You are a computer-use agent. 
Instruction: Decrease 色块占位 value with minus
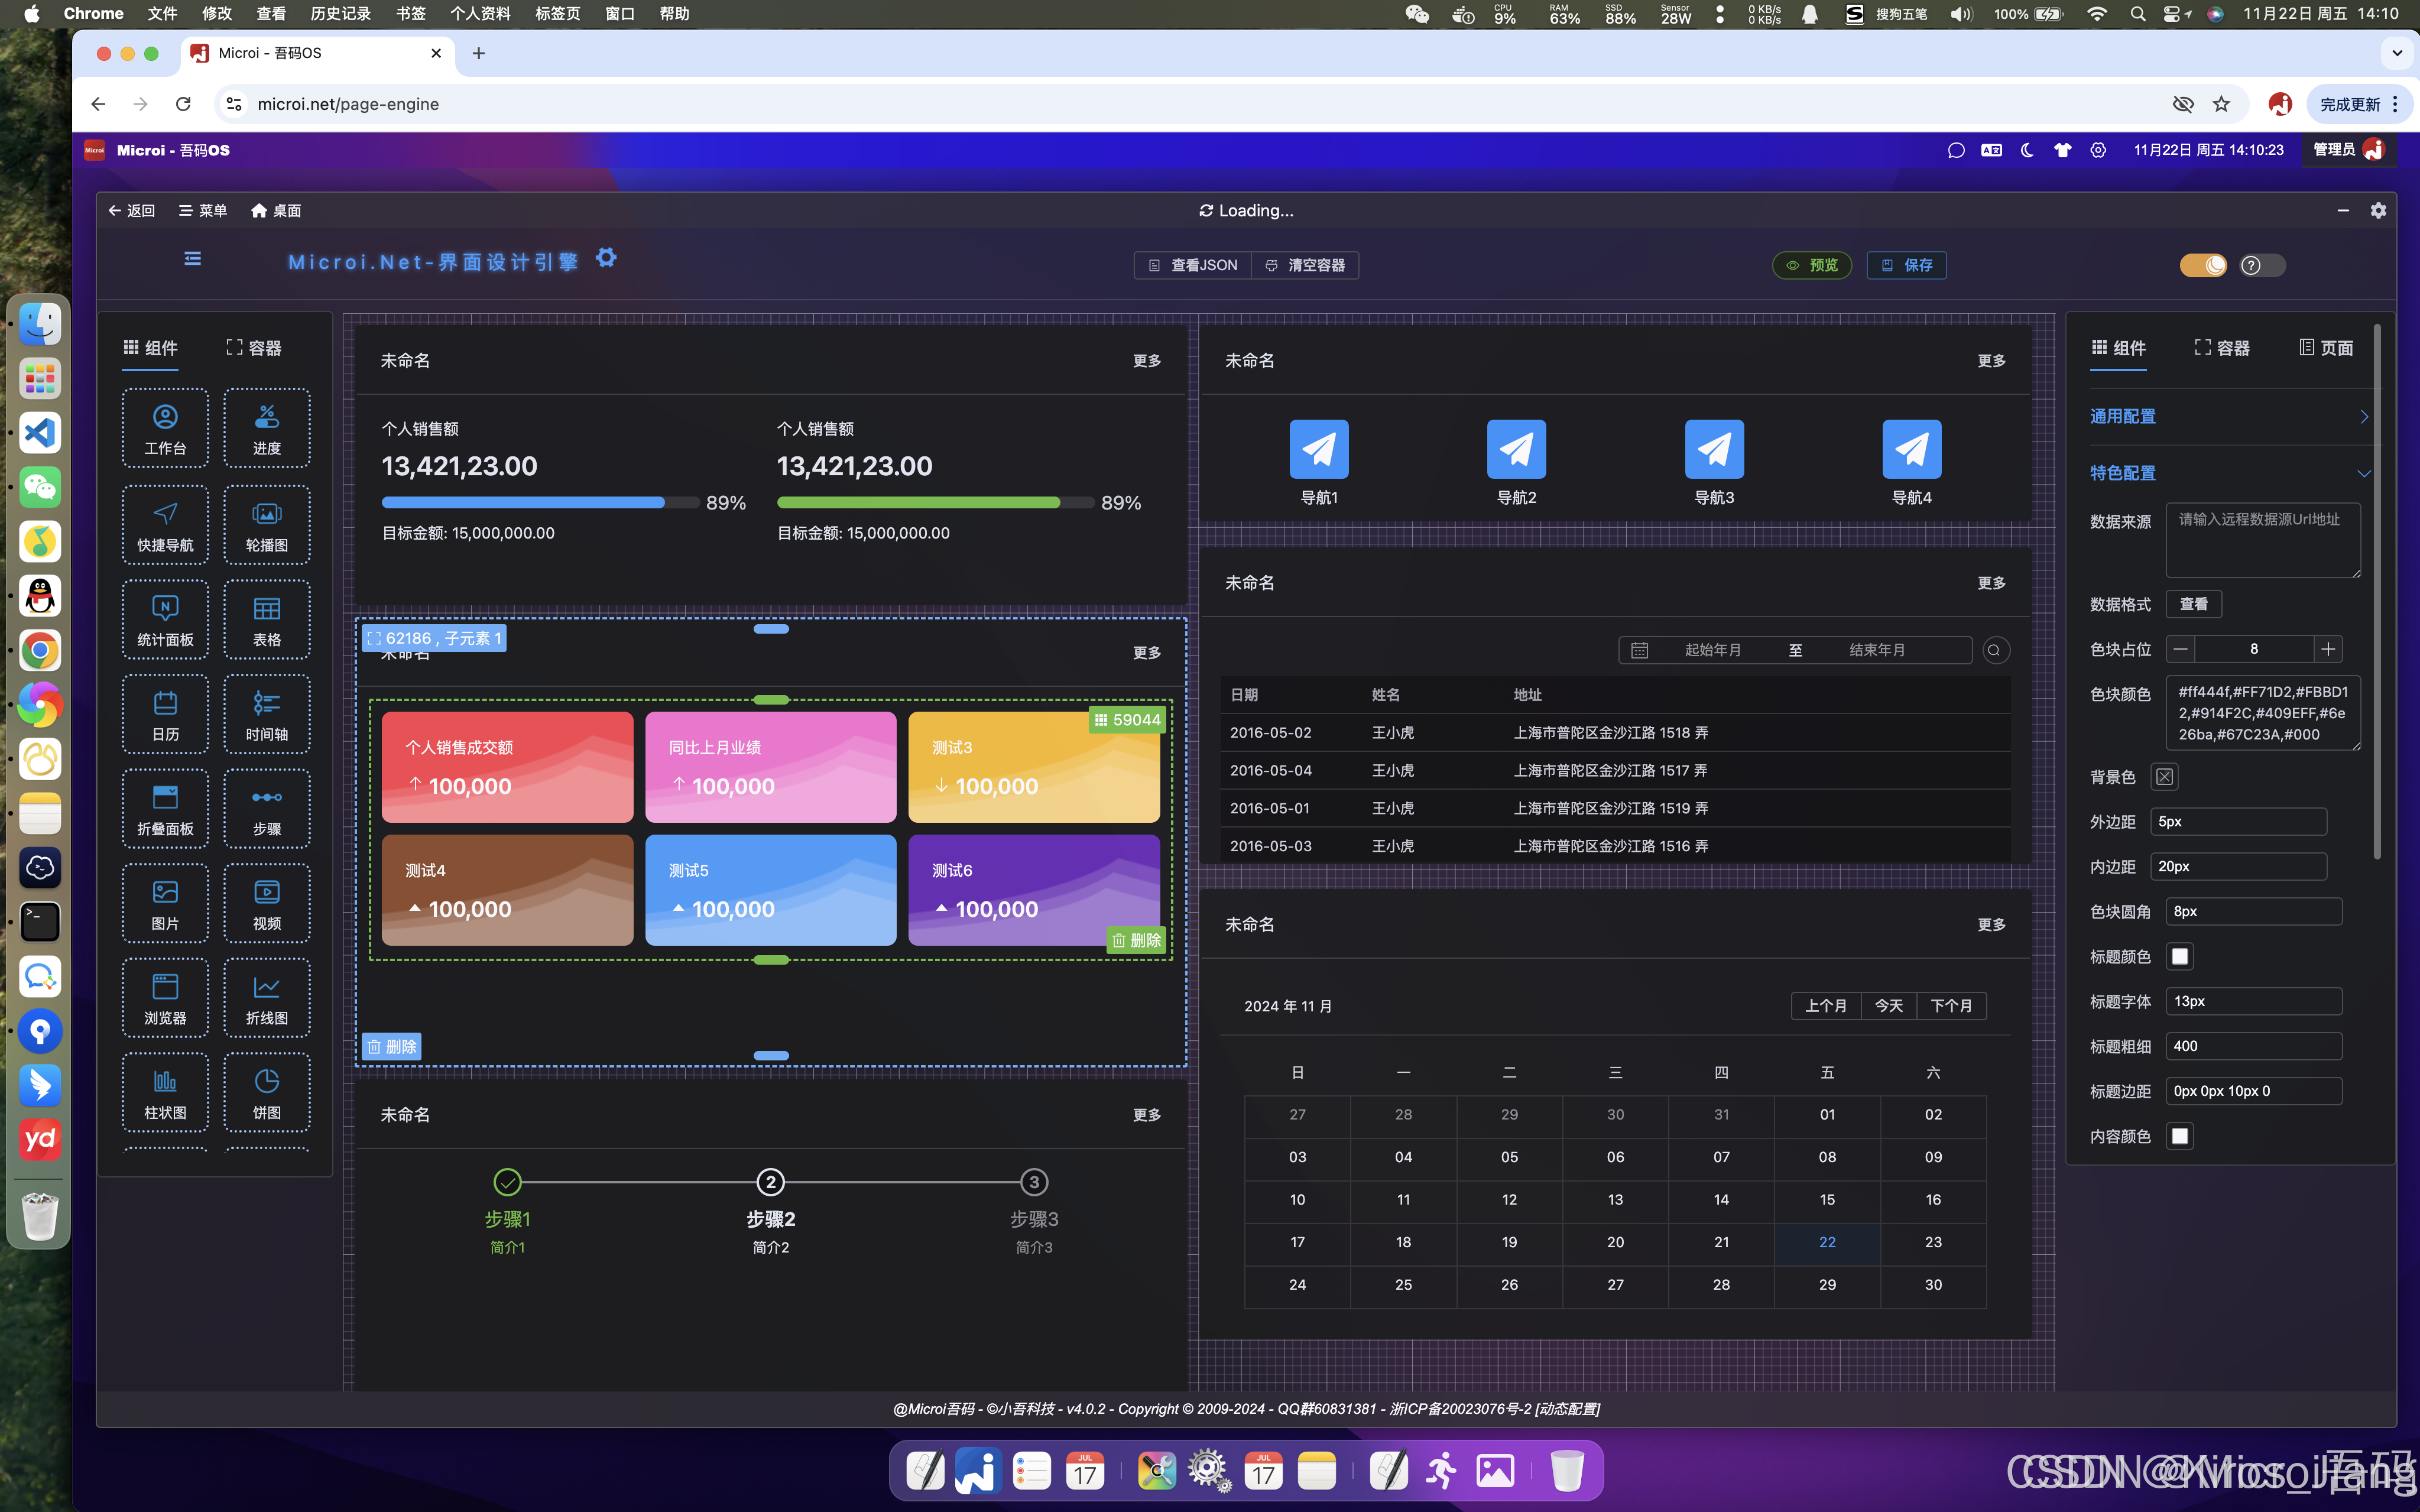coord(2180,650)
